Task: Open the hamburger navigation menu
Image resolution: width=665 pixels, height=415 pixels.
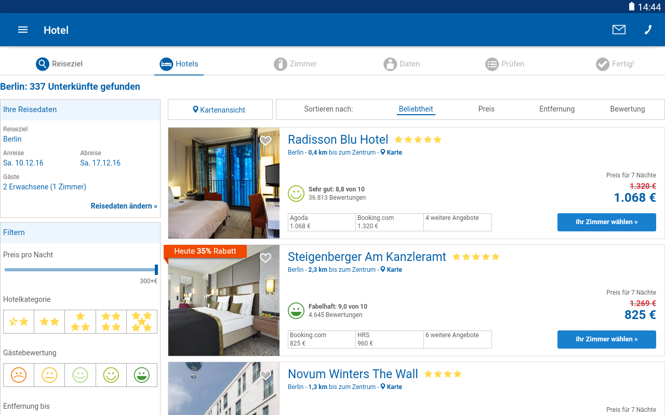Action: point(23,30)
